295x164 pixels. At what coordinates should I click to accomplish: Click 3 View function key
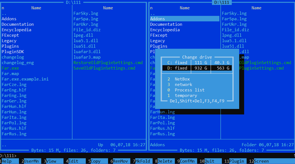(54, 161)
